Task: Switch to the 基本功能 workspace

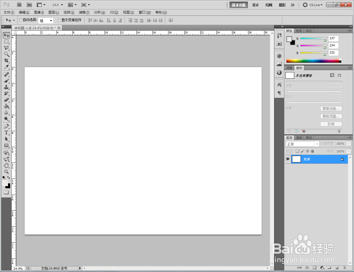Action: (239, 5)
